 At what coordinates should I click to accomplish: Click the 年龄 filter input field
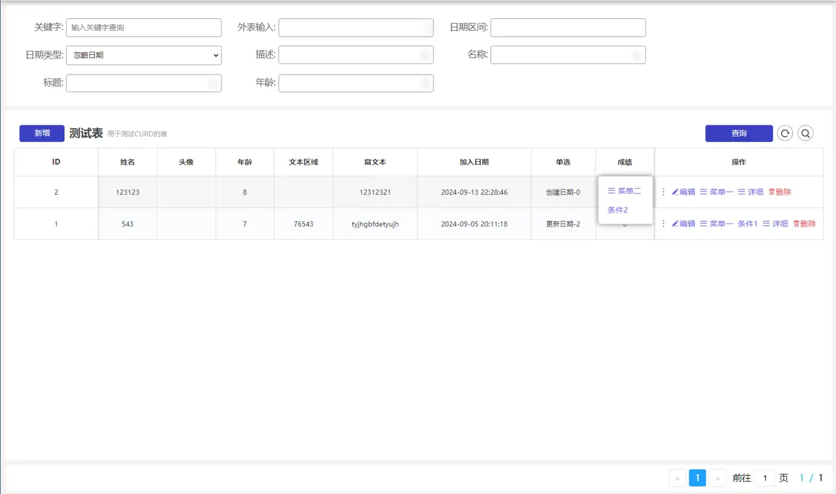coord(356,83)
